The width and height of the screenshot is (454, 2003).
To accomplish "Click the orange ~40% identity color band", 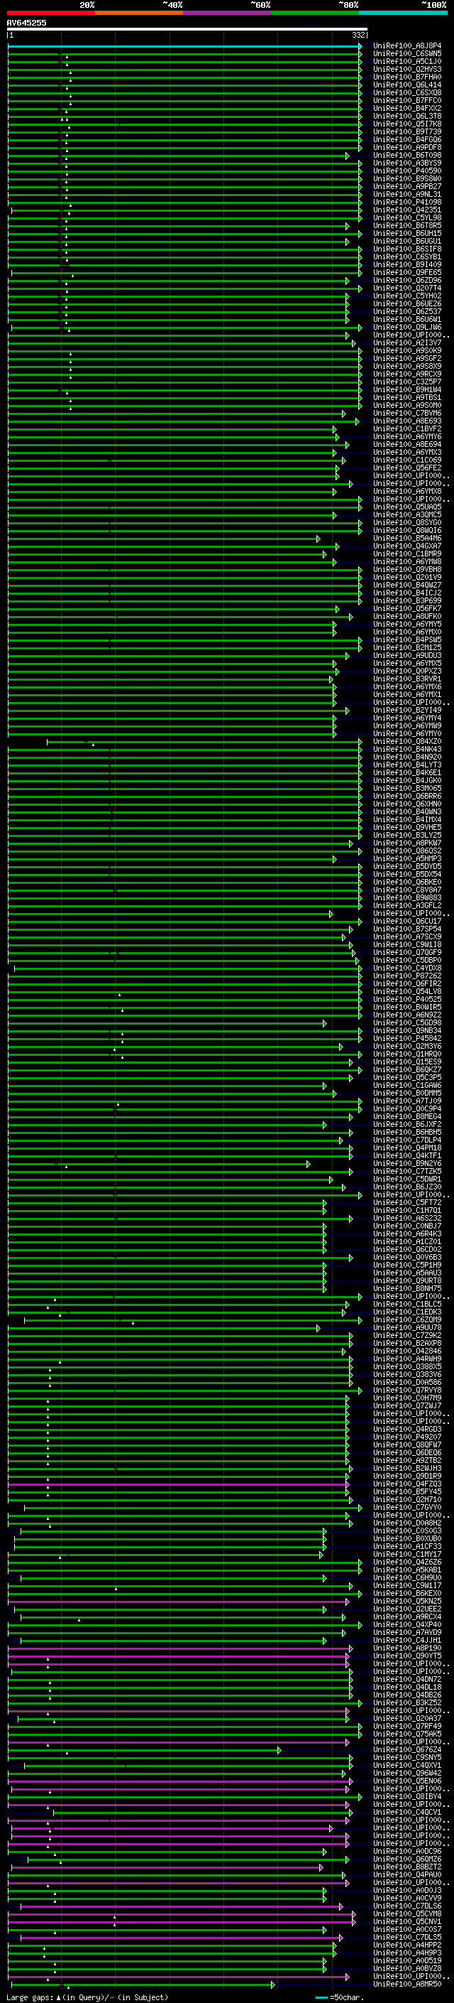I will point(139,13).
